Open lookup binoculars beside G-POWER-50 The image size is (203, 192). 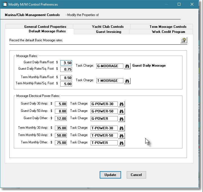pos(121,111)
